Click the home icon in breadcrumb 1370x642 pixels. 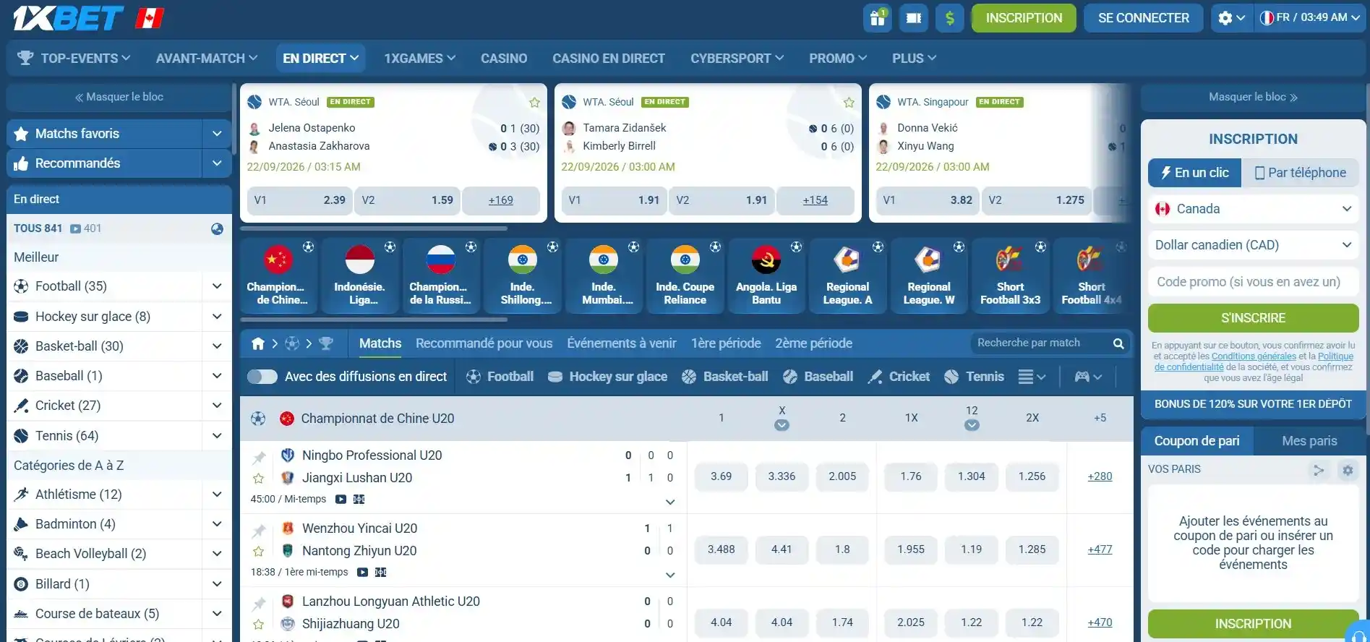coord(258,343)
